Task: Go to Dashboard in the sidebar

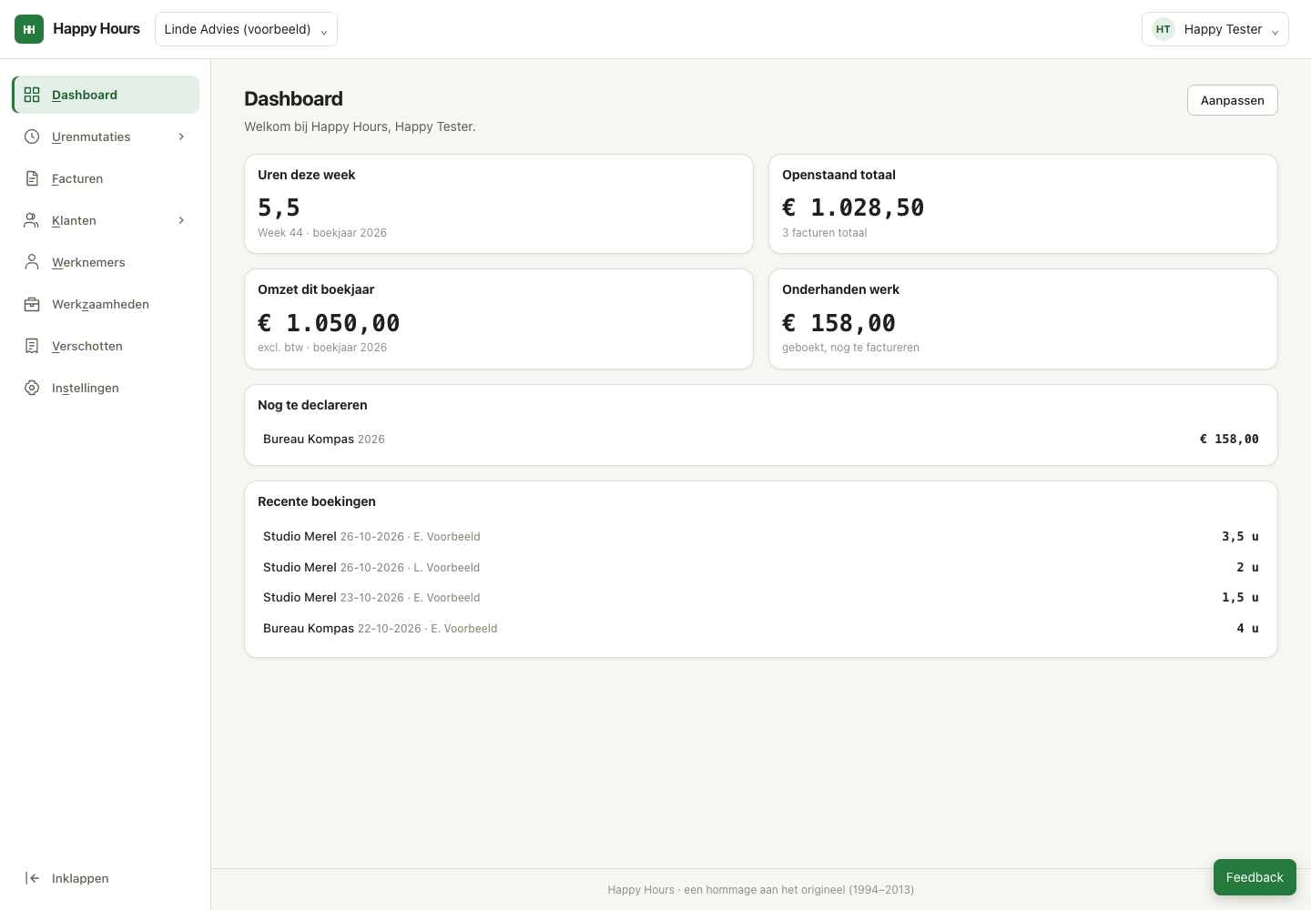Action: point(106,95)
